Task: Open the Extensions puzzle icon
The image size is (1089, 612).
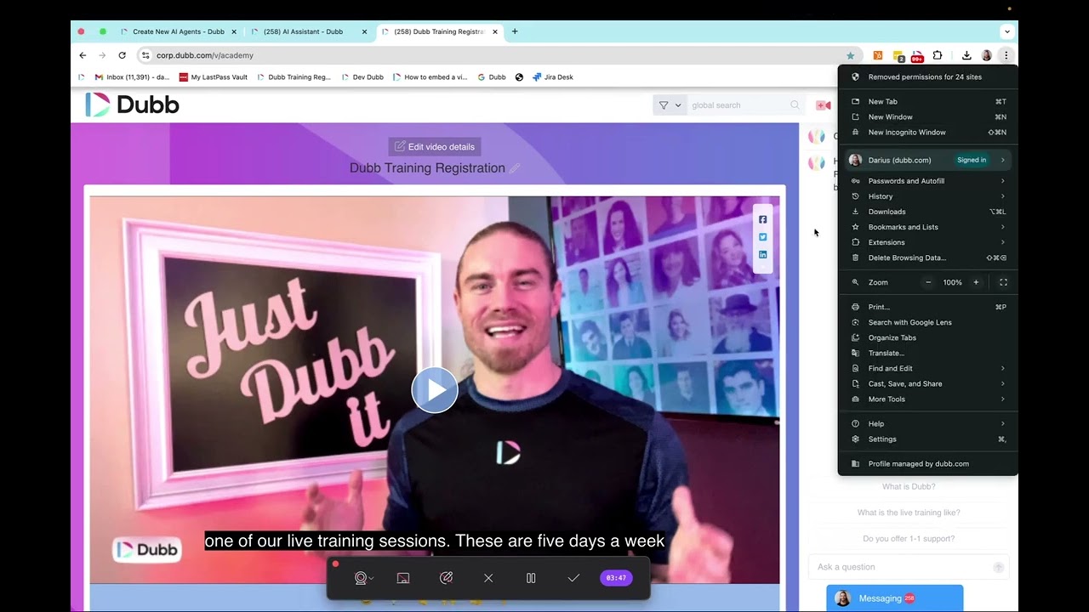Action: click(938, 55)
